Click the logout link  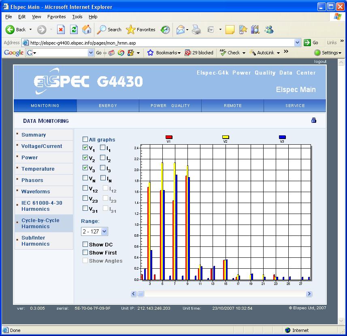pos(320,61)
